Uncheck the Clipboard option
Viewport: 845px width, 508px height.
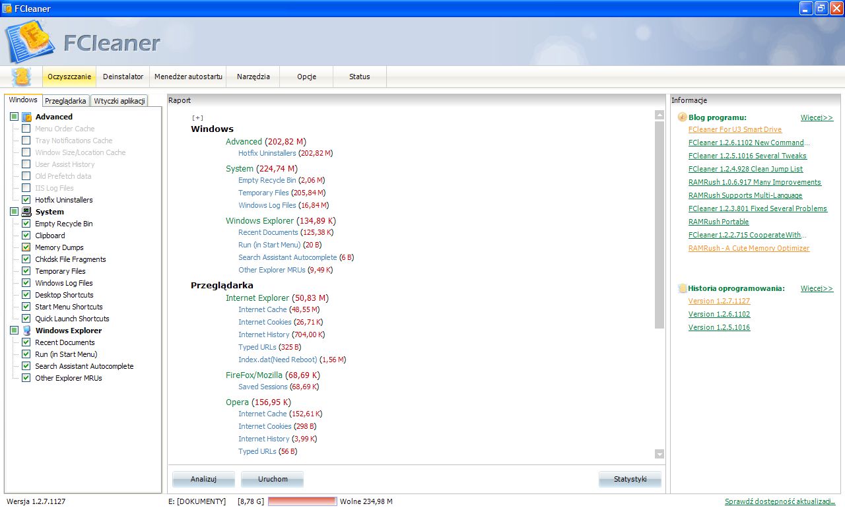pyautogui.click(x=26, y=236)
